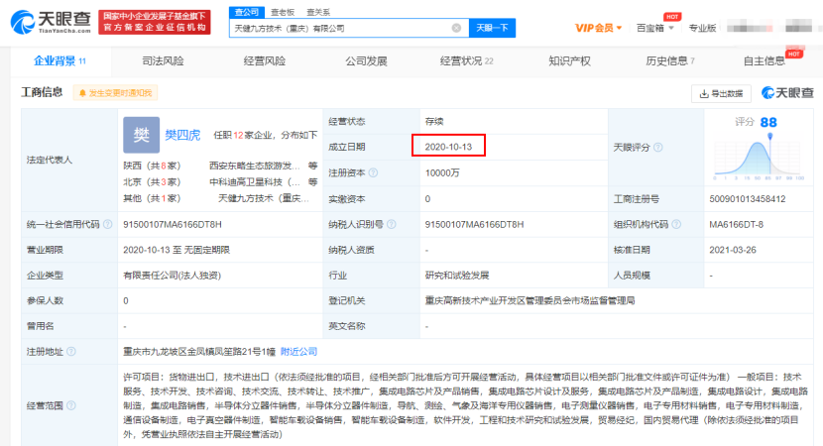This screenshot has width=823, height=446.
Task: Click the registered capital 10000万 value
Action: 442,172
